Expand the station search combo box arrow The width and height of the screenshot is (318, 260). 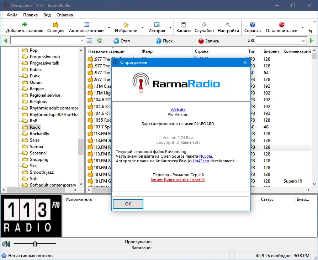[81, 41]
